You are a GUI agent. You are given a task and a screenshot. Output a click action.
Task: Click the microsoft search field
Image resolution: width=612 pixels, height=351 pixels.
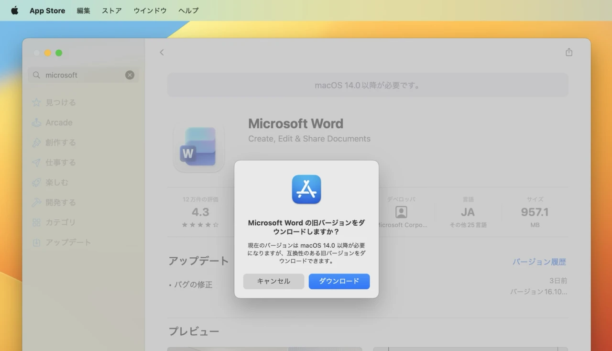[x=81, y=75]
